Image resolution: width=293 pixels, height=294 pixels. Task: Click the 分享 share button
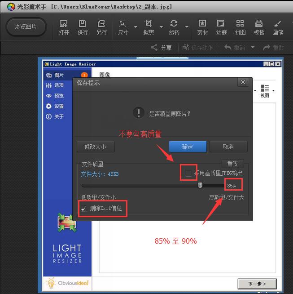[x=161, y=48]
